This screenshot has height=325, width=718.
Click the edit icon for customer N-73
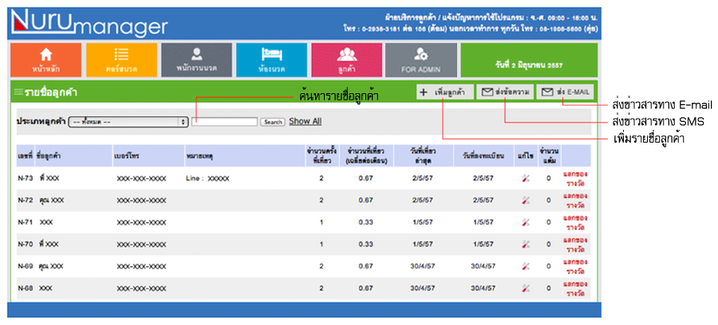click(524, 178)
